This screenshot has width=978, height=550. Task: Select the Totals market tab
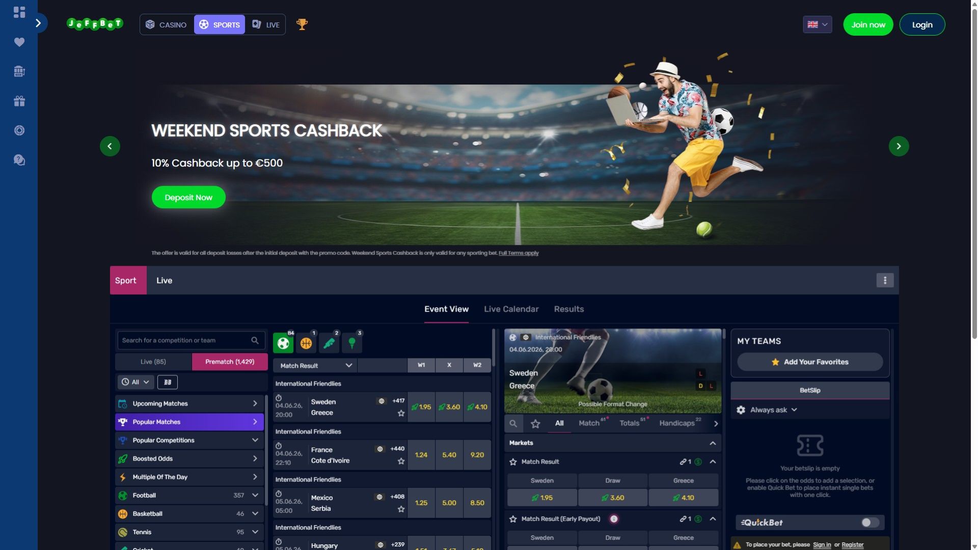(x=630, y=423)
